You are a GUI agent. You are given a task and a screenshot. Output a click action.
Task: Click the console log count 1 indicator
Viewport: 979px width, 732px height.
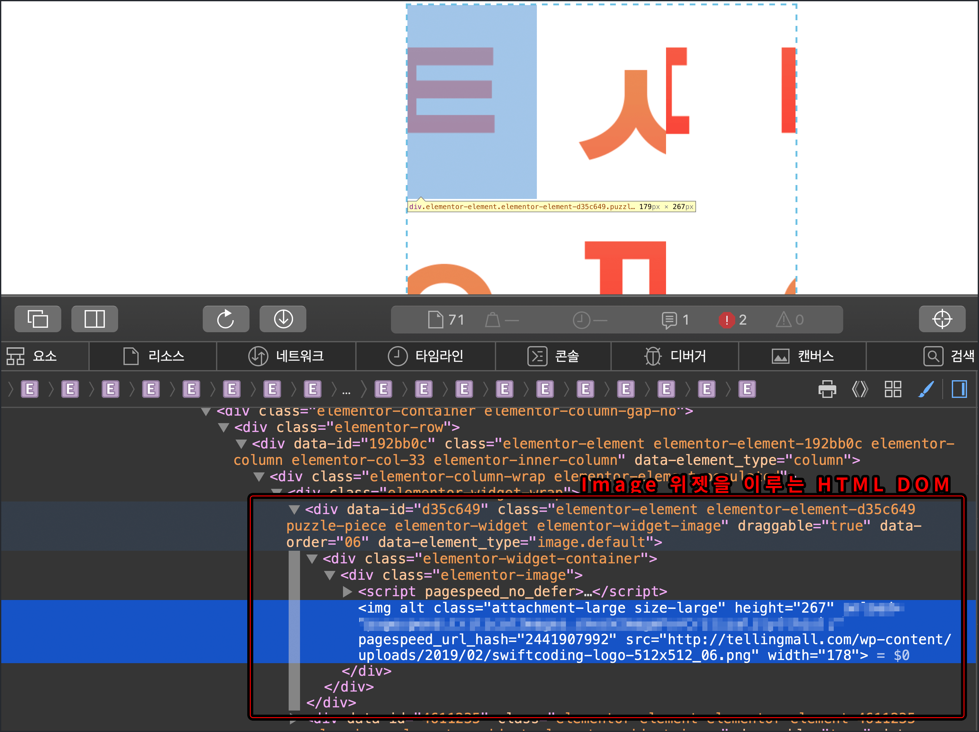[676, 320]
